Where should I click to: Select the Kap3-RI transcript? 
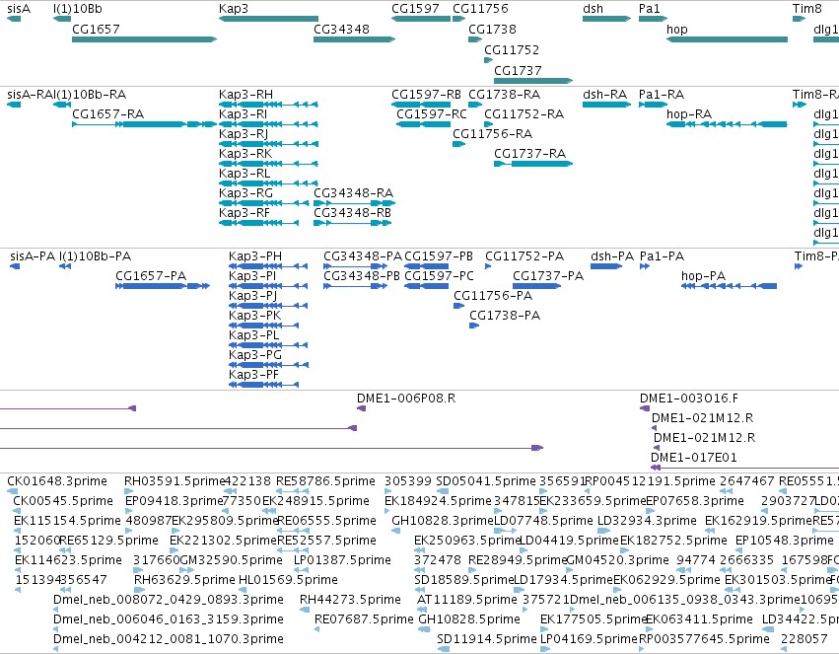click(268, 124)
